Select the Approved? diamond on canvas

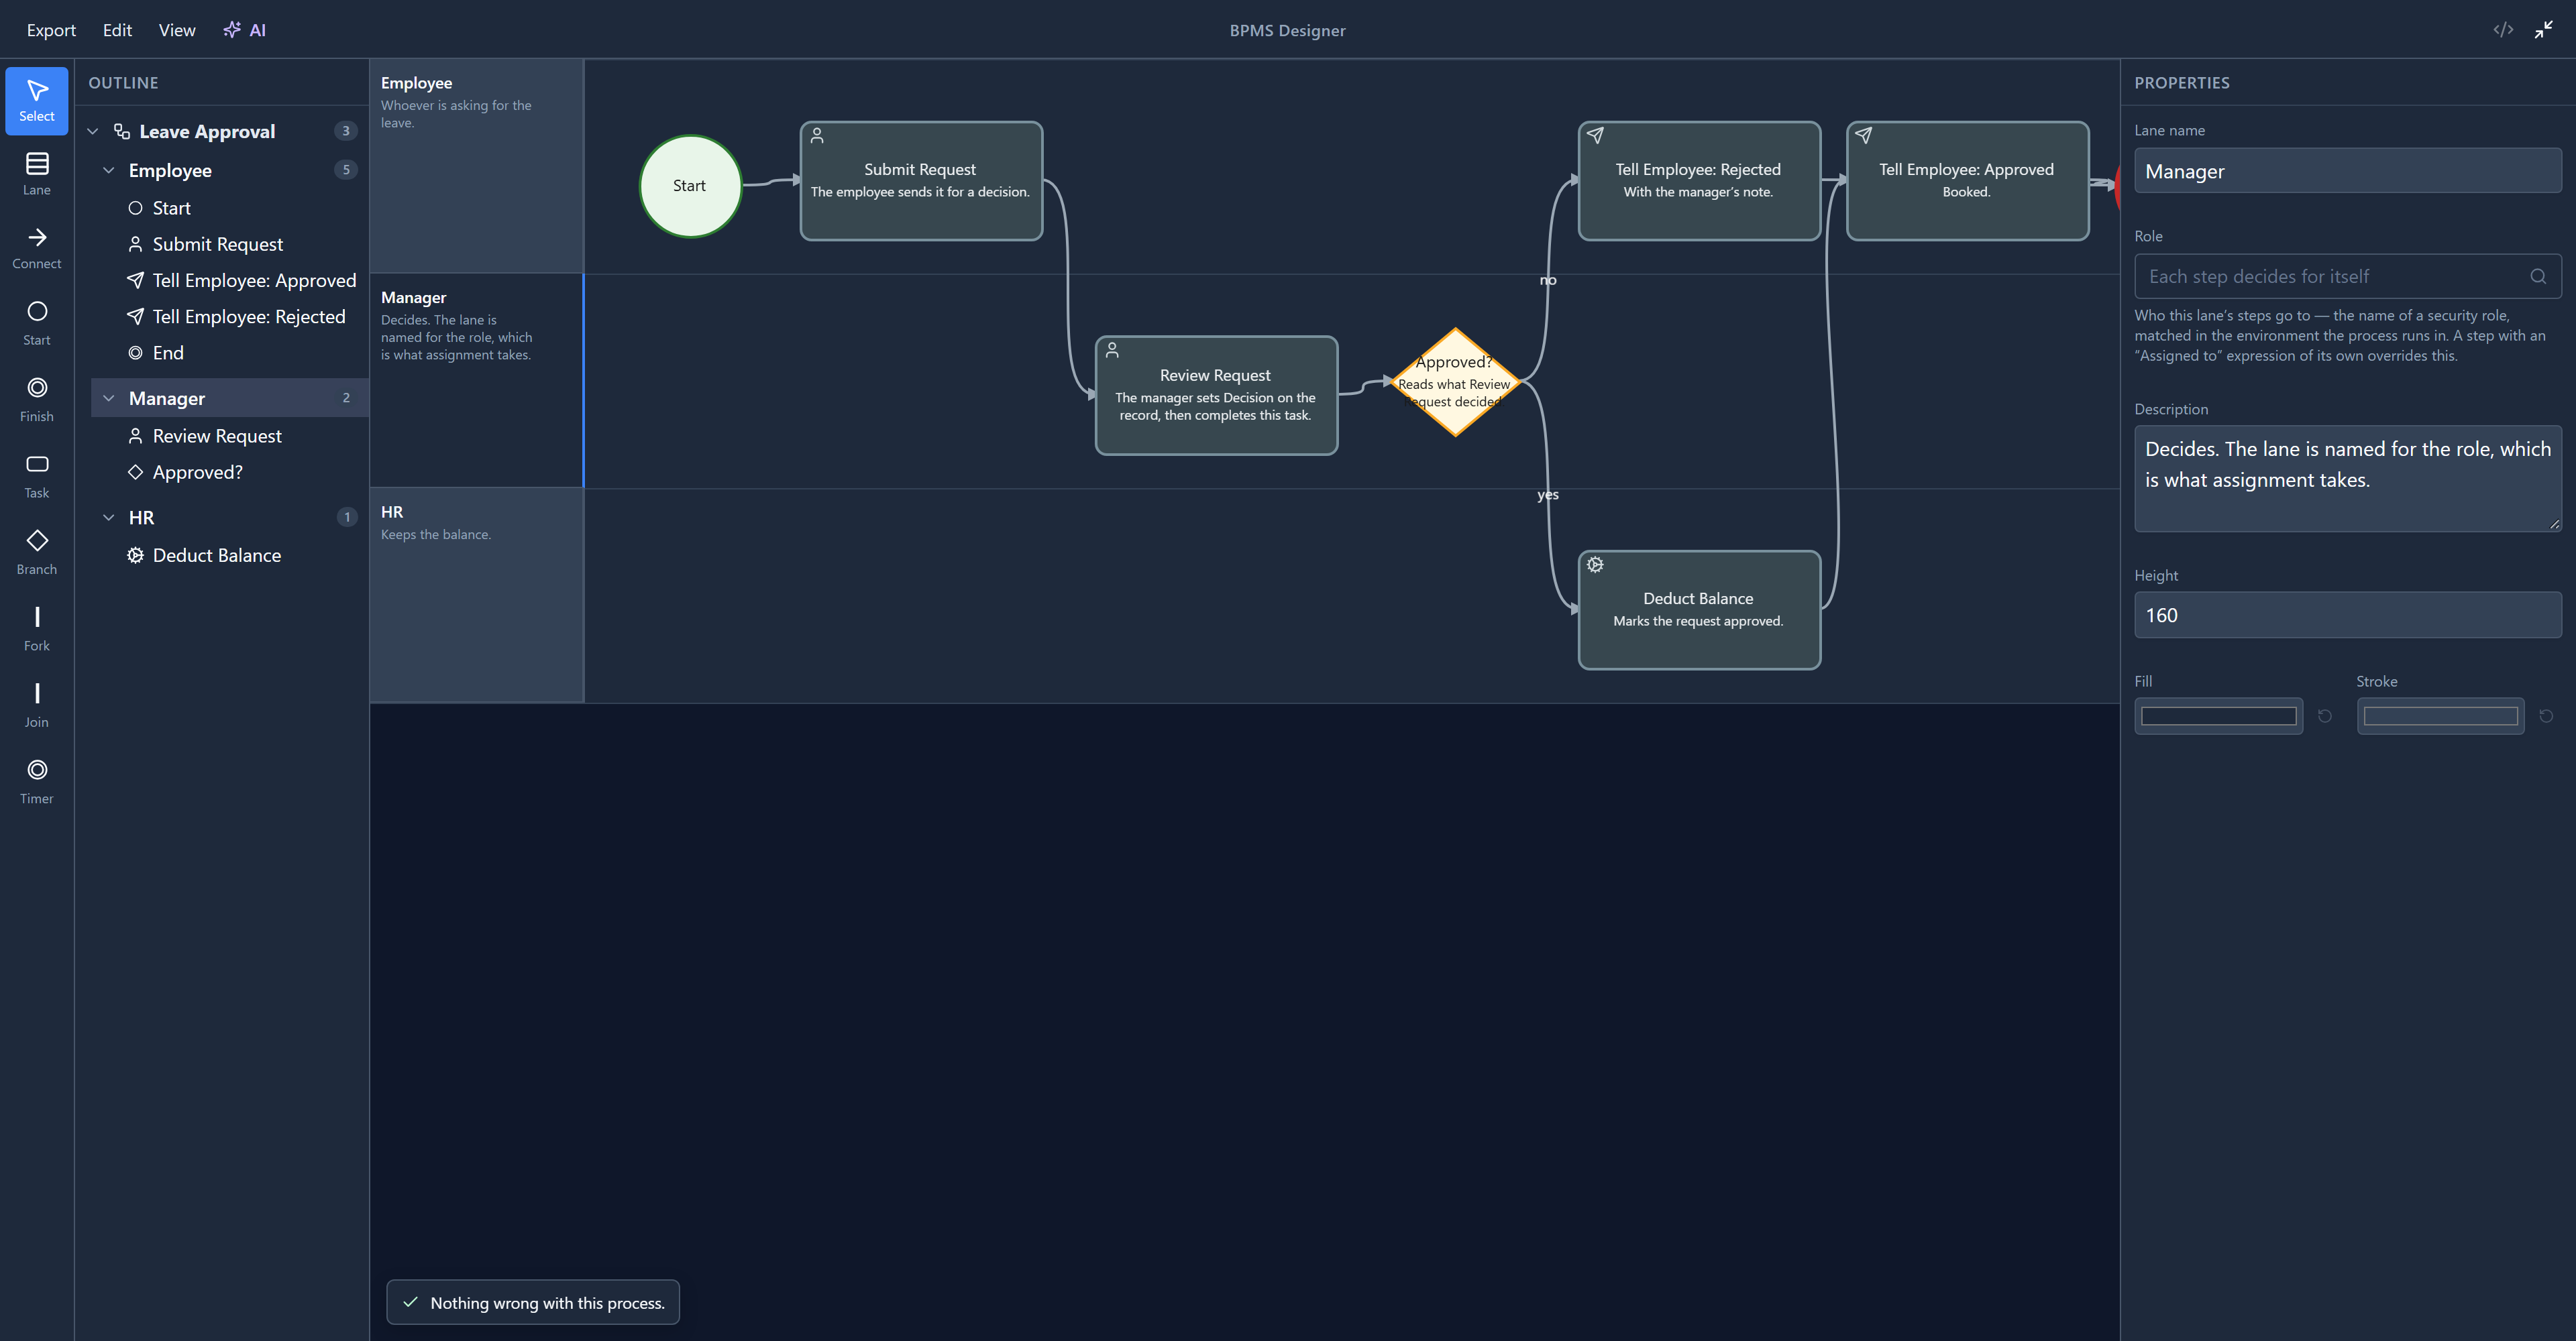click(1455, 382)
